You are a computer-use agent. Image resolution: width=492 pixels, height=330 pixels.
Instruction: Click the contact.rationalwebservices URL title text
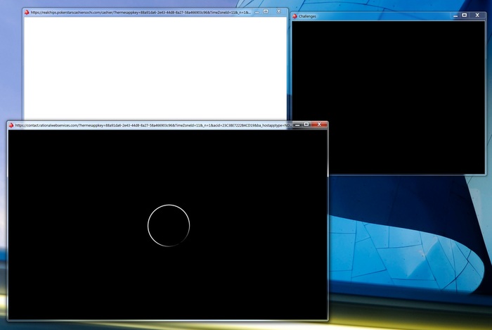153,125
